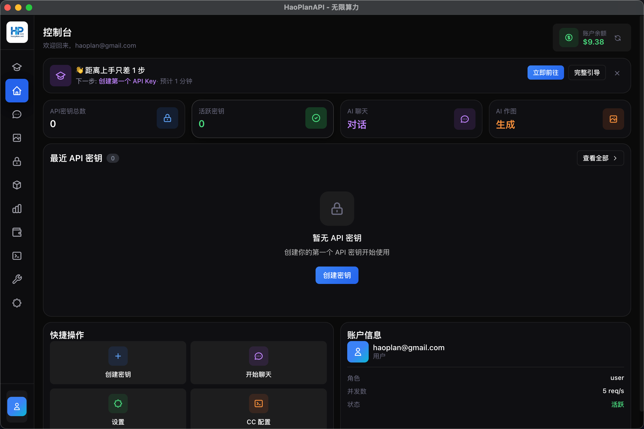The image size is (644, 429).
Task: Click the blue 创建密钥 button in empty state
Action: 337,275
